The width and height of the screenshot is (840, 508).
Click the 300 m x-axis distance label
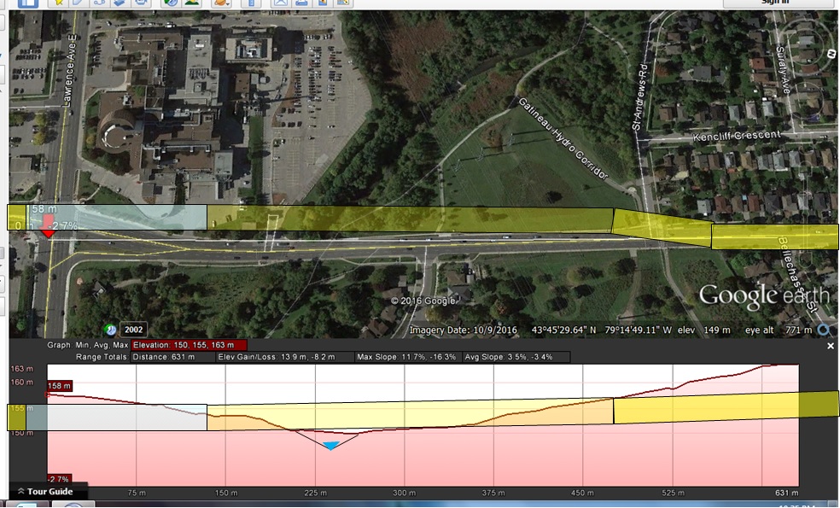[404, 493]
